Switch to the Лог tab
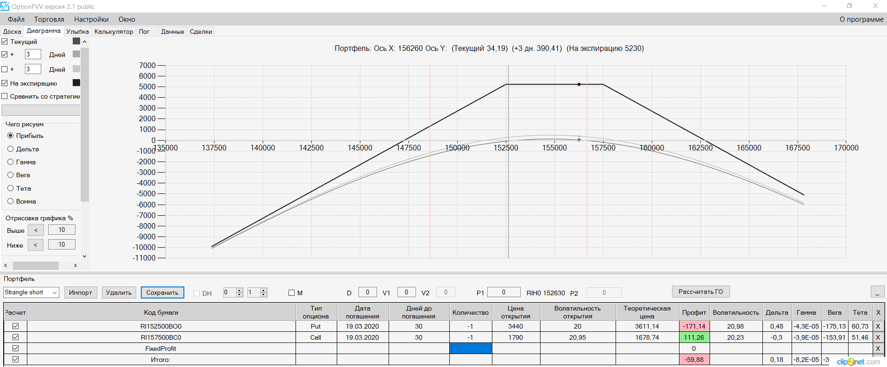The width and height of the screenshot is (887, 367). click(x=144, y=31)
